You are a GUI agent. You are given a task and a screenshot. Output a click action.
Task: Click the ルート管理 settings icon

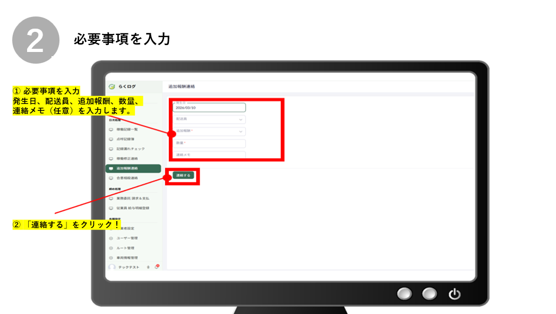click(x=111, y=248)
